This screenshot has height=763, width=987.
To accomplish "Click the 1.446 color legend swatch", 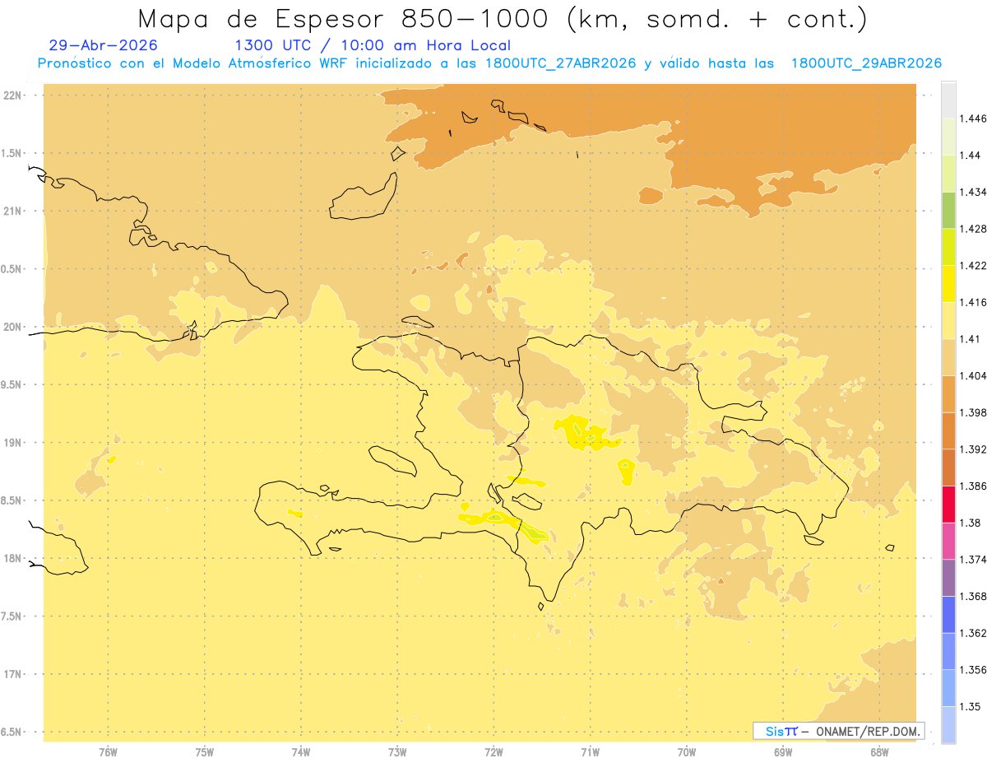I will pyautogui.click(x=948, y=100).
